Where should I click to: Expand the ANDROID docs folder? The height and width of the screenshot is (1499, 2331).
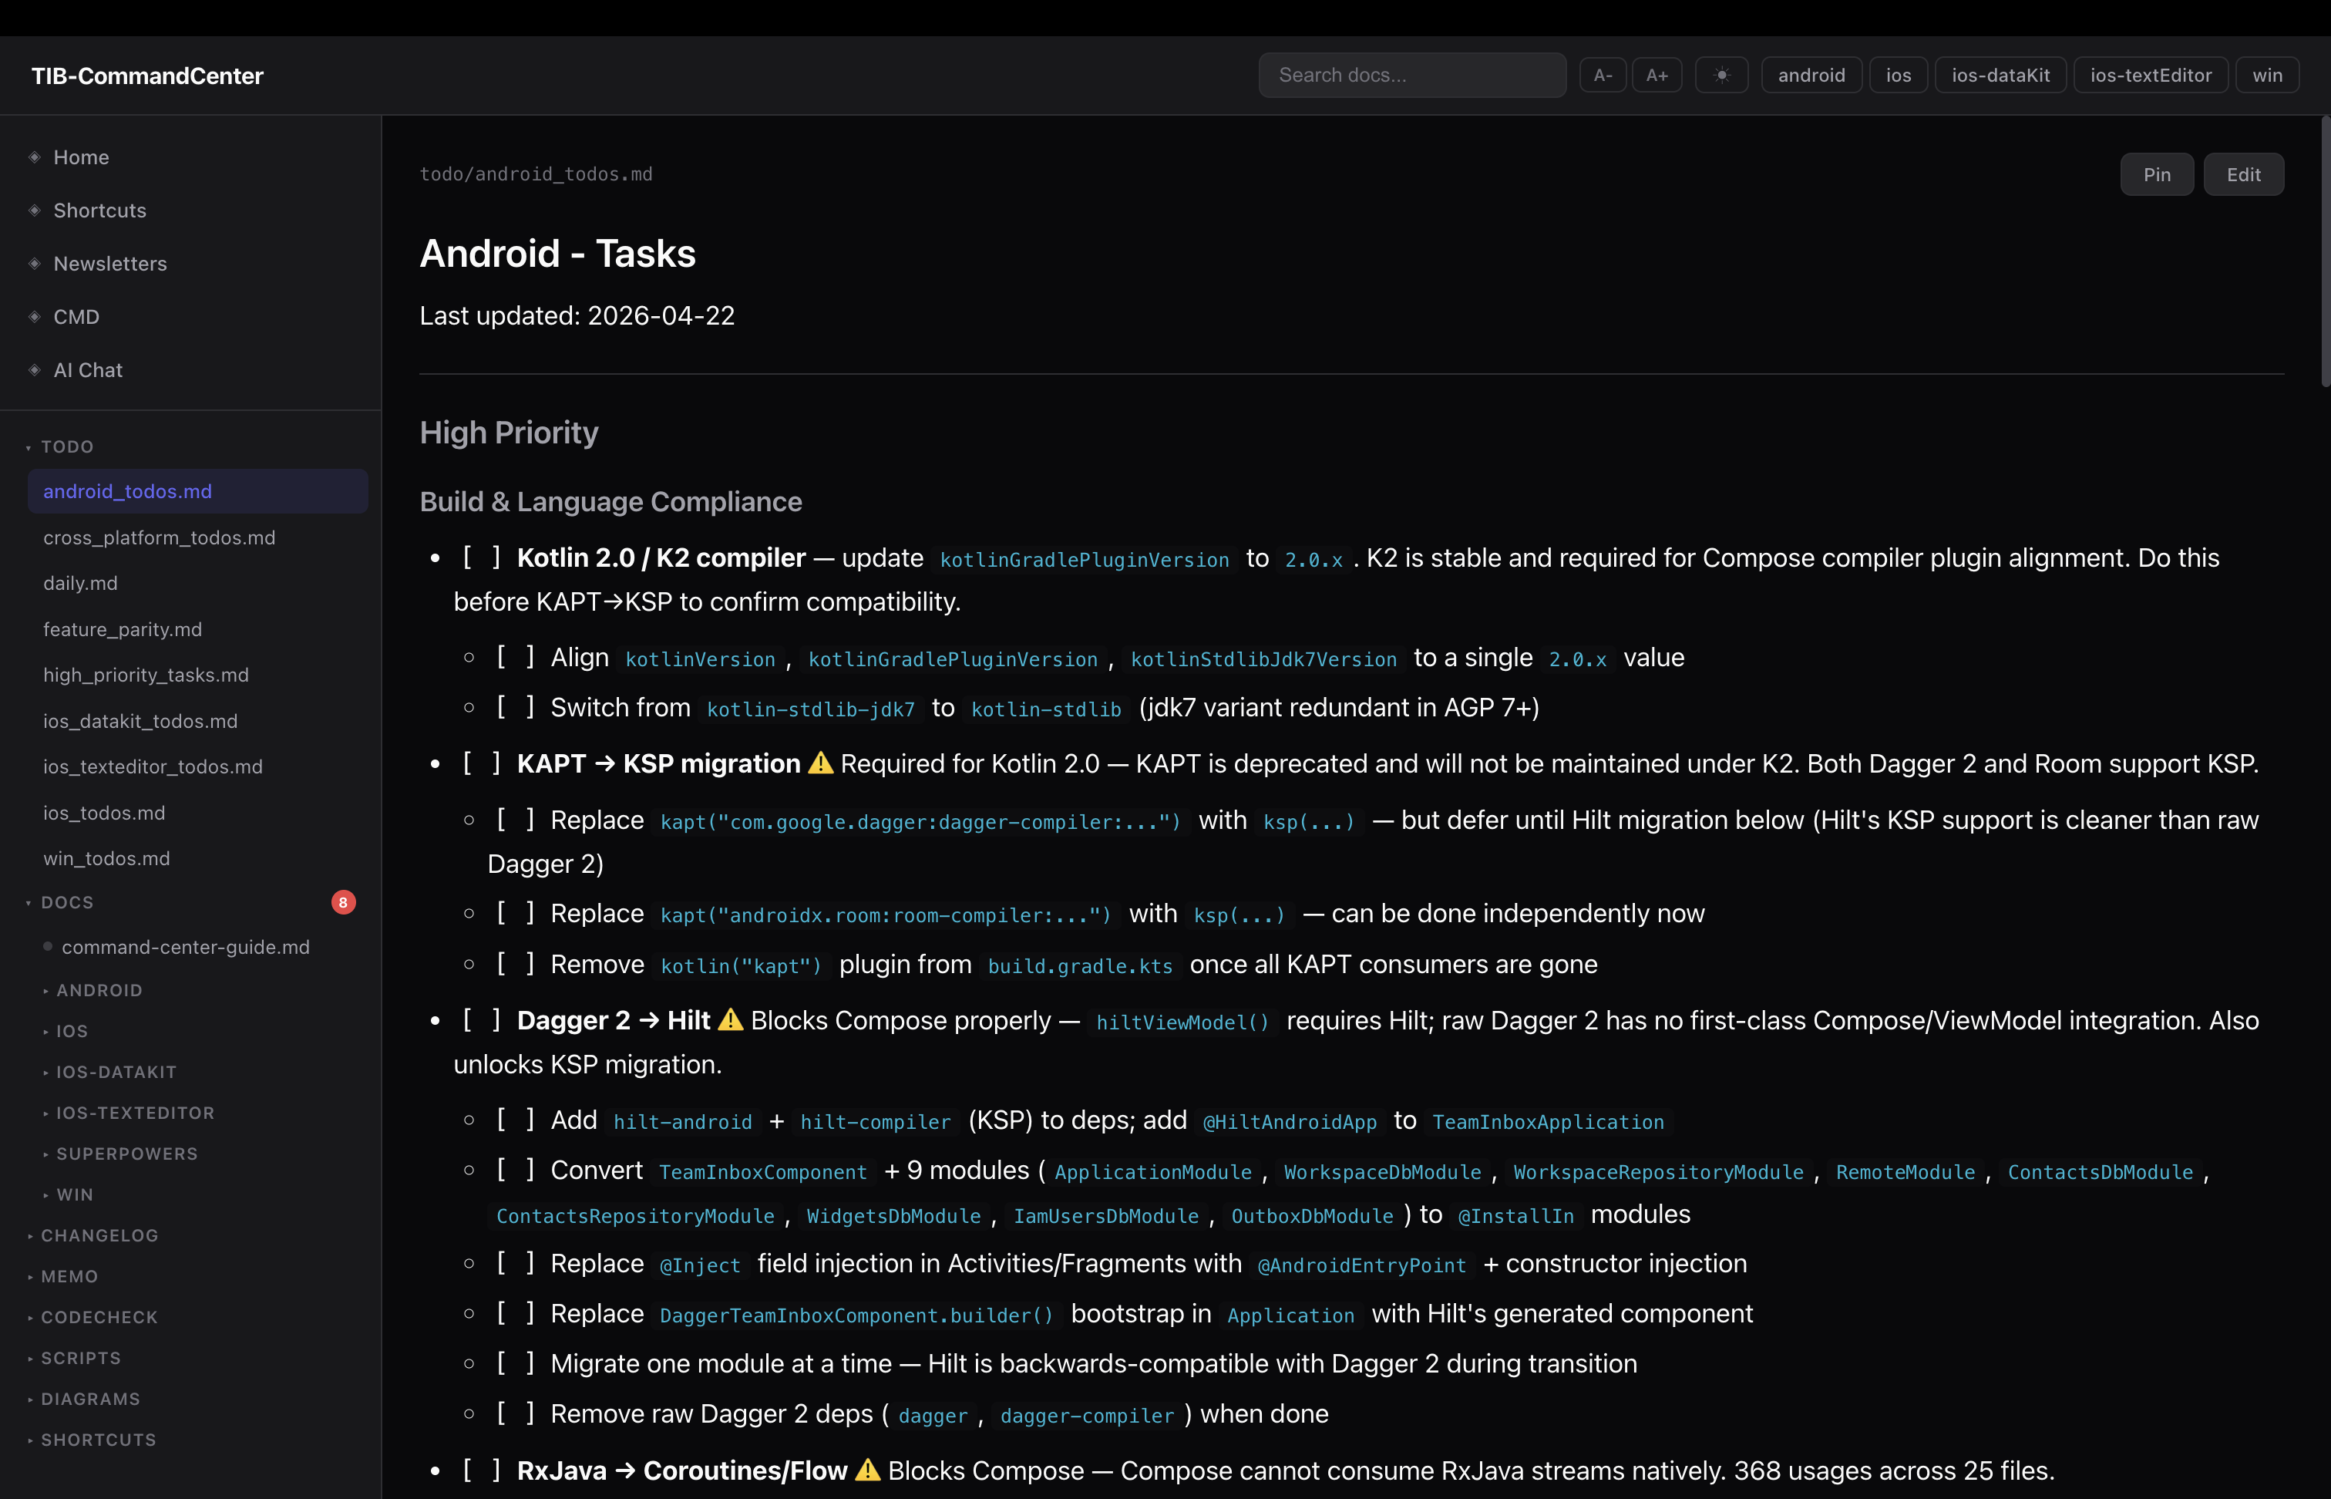pos(98,990)
